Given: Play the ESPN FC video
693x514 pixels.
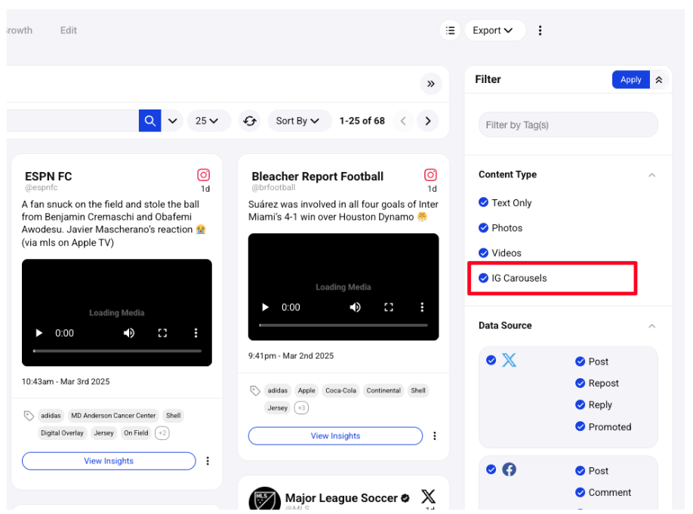Looking at the screenshot, I should (39, 333).
